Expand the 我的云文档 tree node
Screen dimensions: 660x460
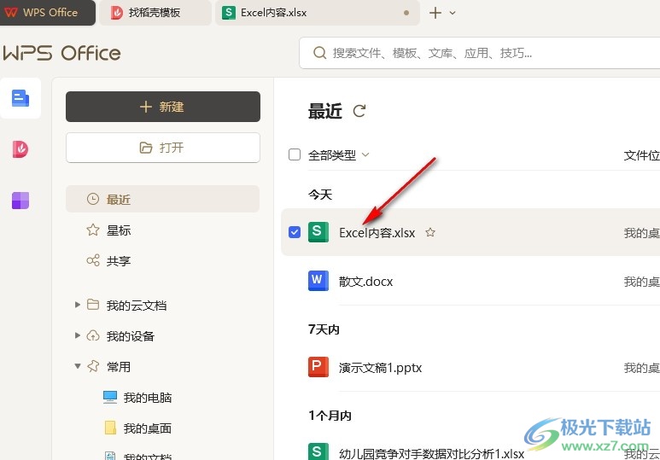(x=79, y=305)
